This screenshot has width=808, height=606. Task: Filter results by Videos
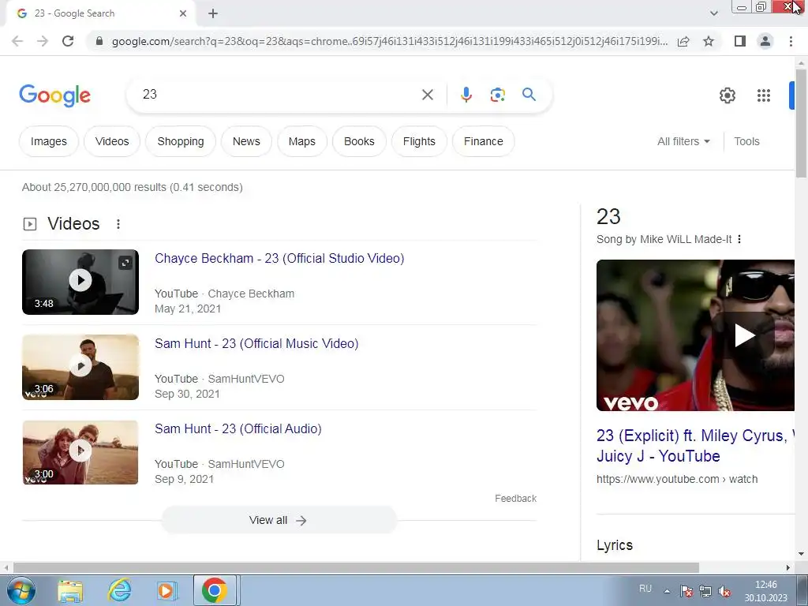click(112, 141)
